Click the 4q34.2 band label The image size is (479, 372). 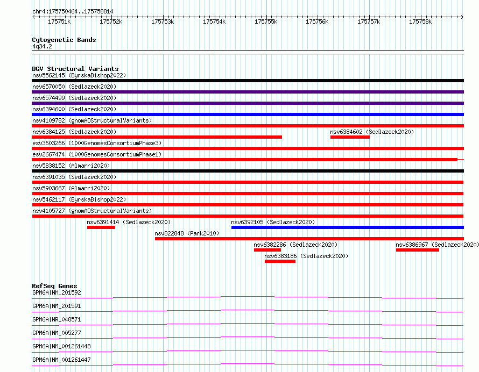pos(42,46)
